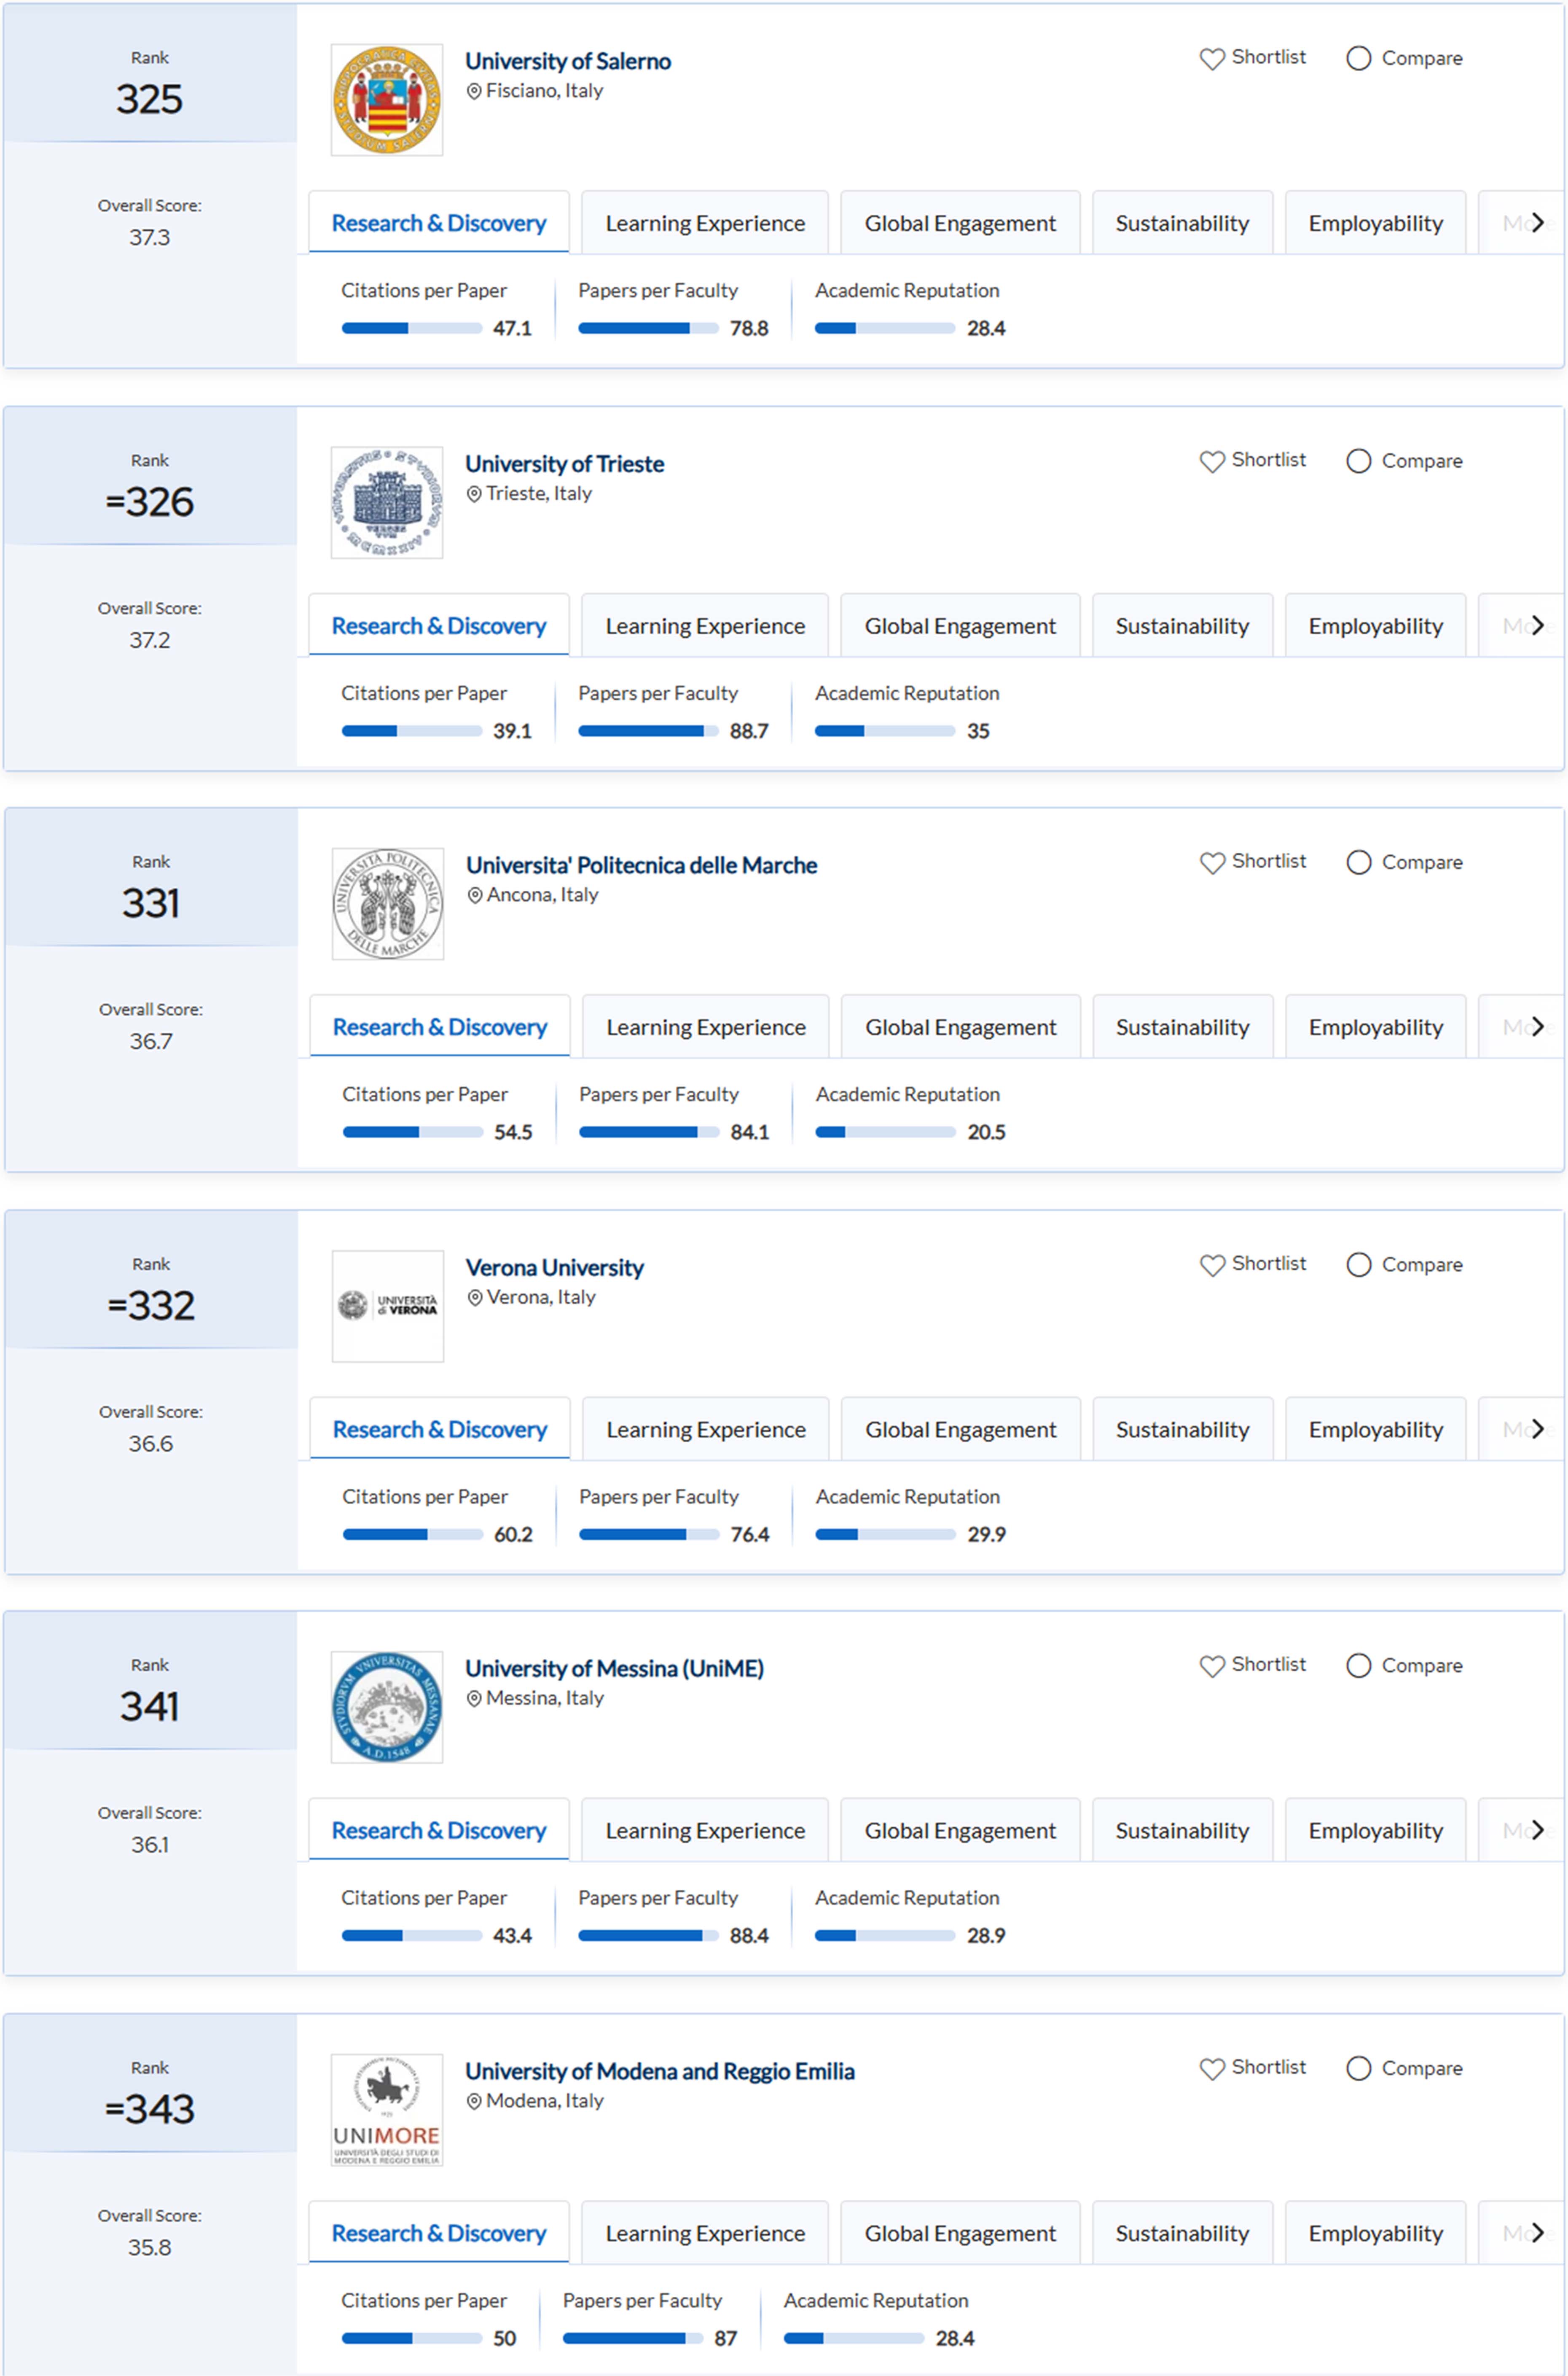Screen dimensions: 1568x2376
Task: Expand more tabs arrow for University of Salerno
Action: pyautogui.click(x=1537, y=222)
